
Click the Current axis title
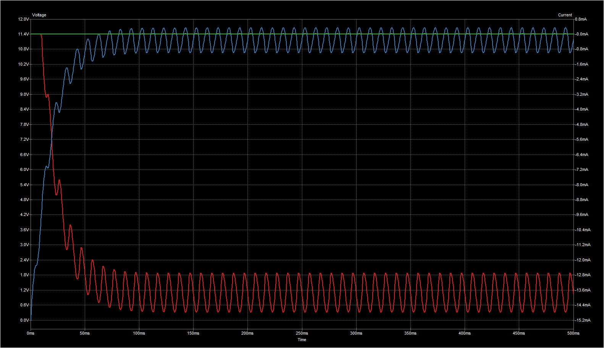click(x=565, y=15)
